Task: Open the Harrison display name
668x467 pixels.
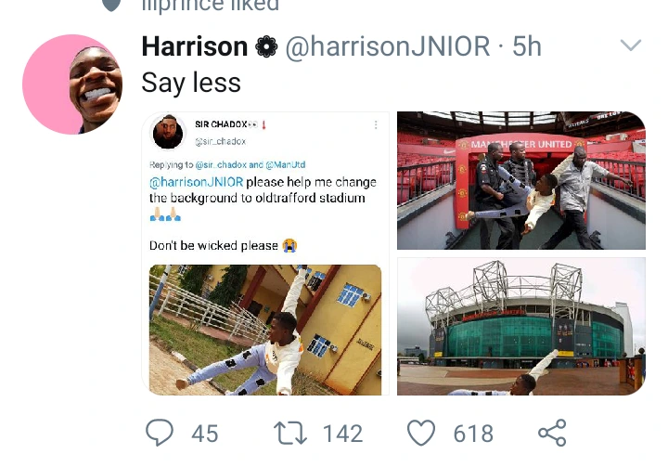Action: tap(195, 46)
